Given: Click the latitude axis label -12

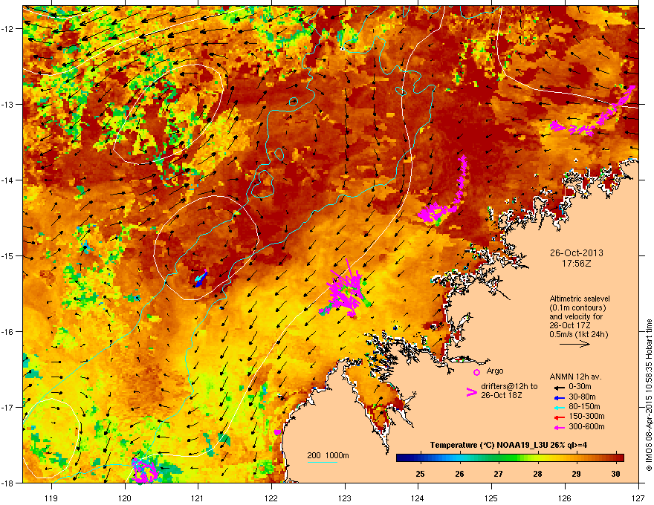Looking at the screenshot, I should click(8, 29).
